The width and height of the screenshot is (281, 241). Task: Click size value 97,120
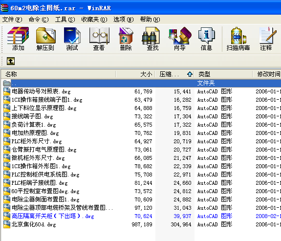143,208
